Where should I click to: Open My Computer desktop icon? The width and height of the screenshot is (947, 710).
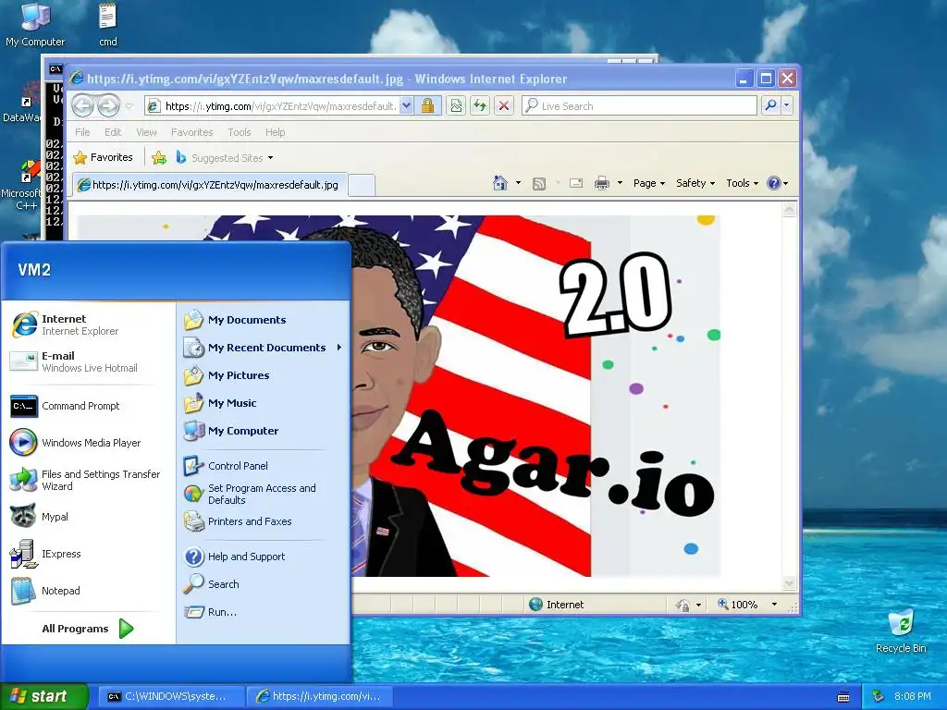35,25
